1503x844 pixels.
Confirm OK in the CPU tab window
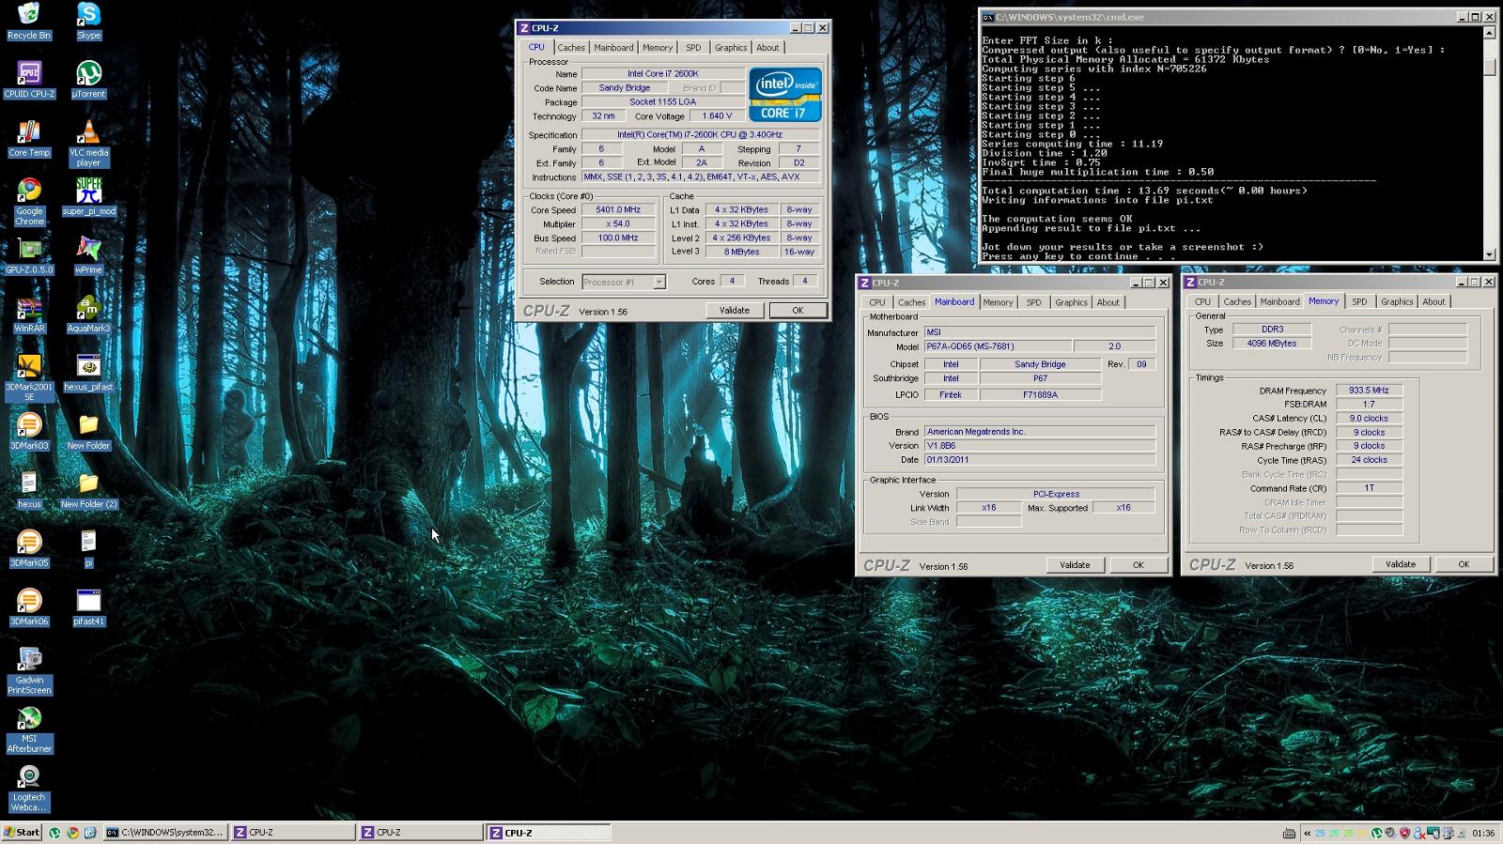[798, 311]
